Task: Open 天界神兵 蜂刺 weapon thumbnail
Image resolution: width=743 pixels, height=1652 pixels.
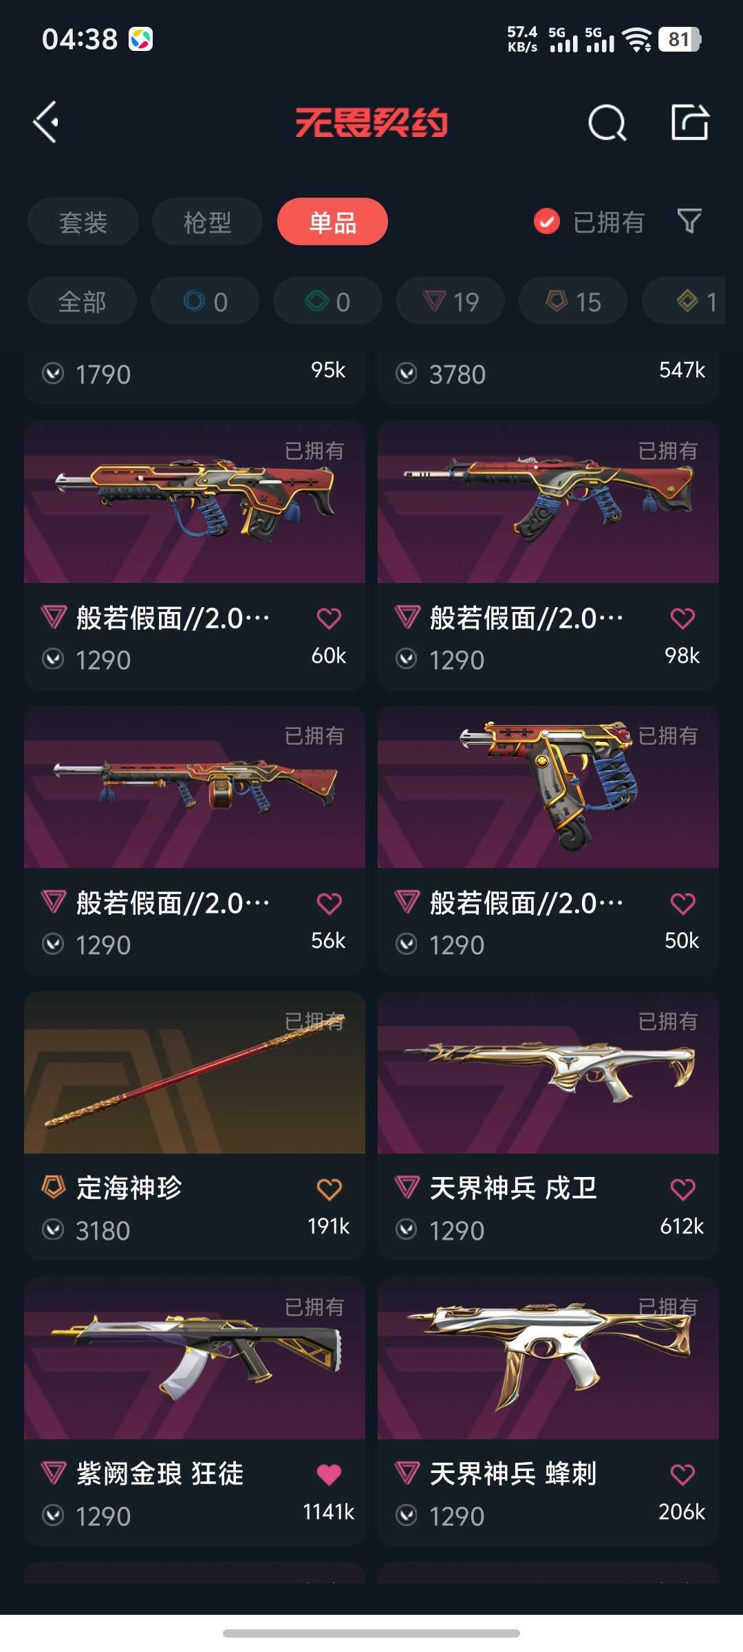Action: pos(548,1358)
